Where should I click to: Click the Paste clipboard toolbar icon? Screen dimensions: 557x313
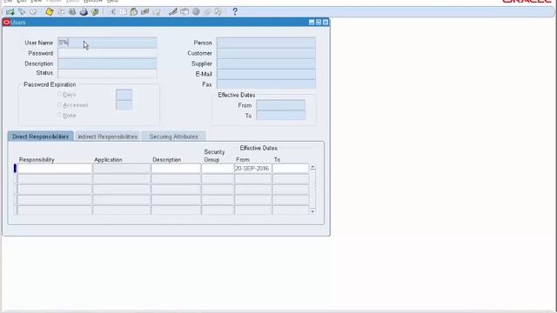(133, 11)
